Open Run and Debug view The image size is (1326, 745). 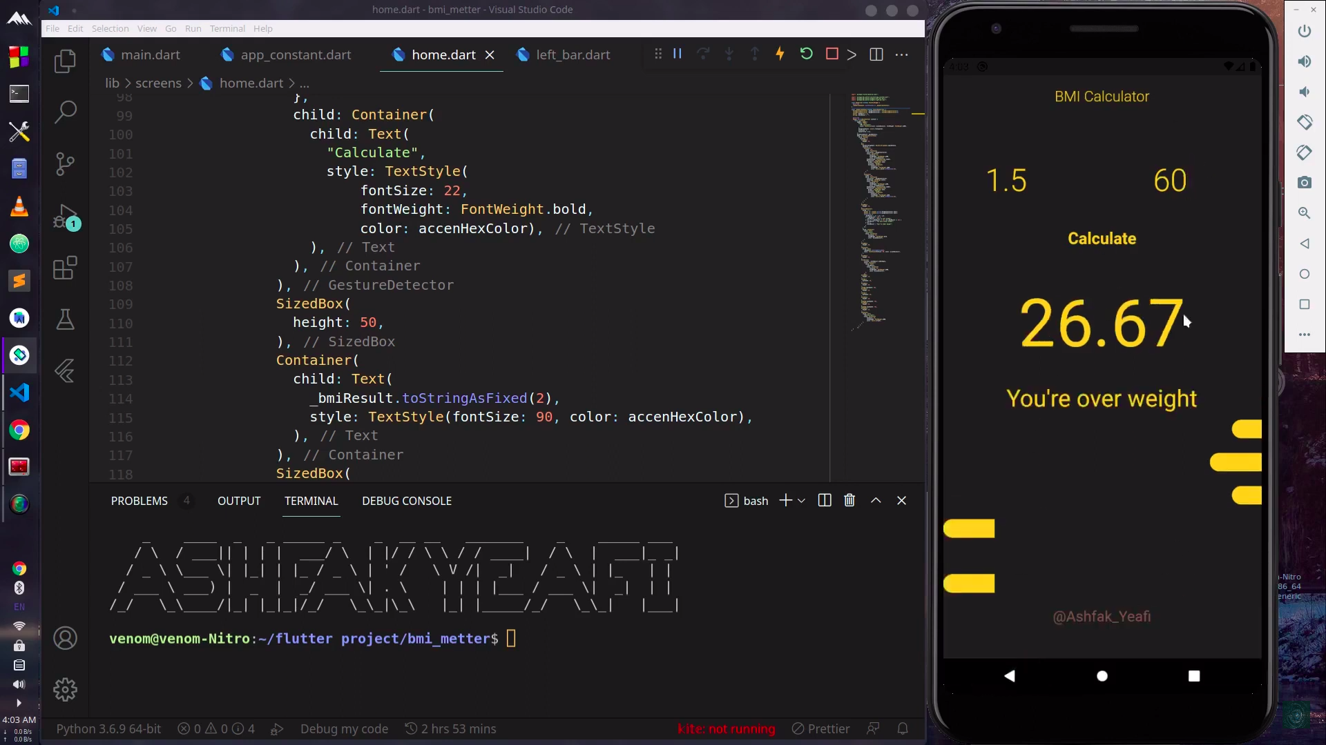click(65, 217)
